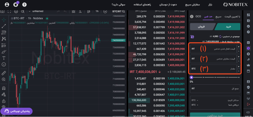Open the calendar icon in right sidebar
The height and width of the screenshot is (117, 253).
(248, 71)
